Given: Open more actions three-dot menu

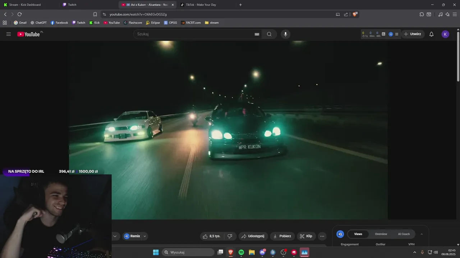Looking at the screenshot, I should point(322,236).
